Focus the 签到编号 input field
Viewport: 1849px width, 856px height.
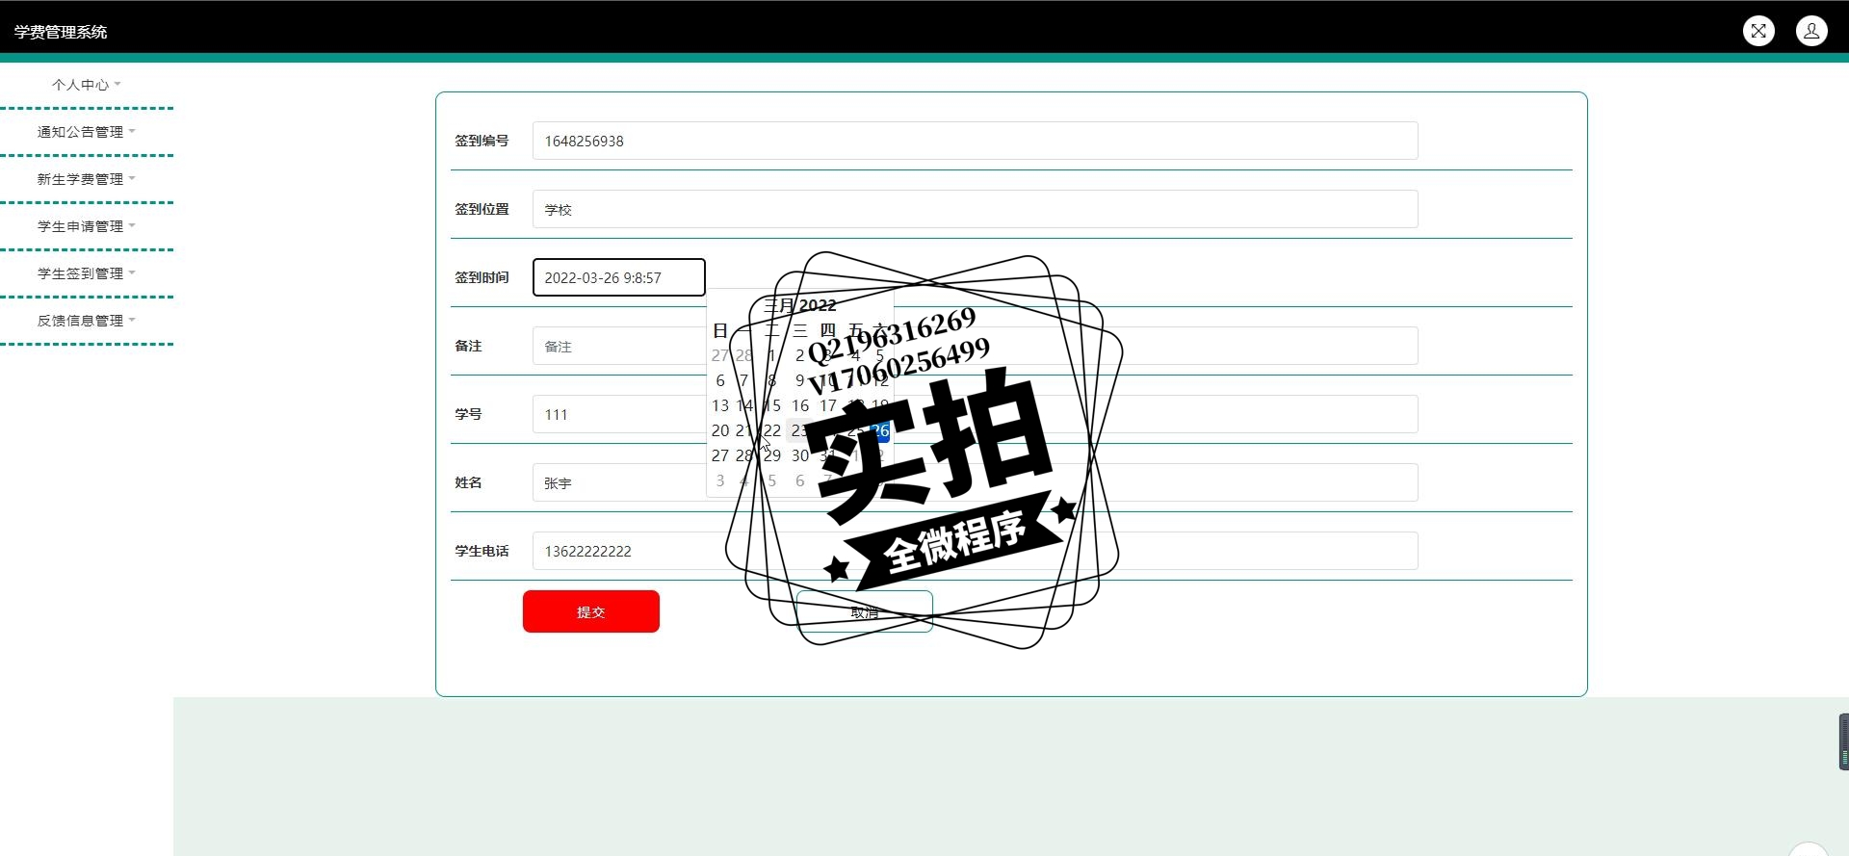[975, 141]
